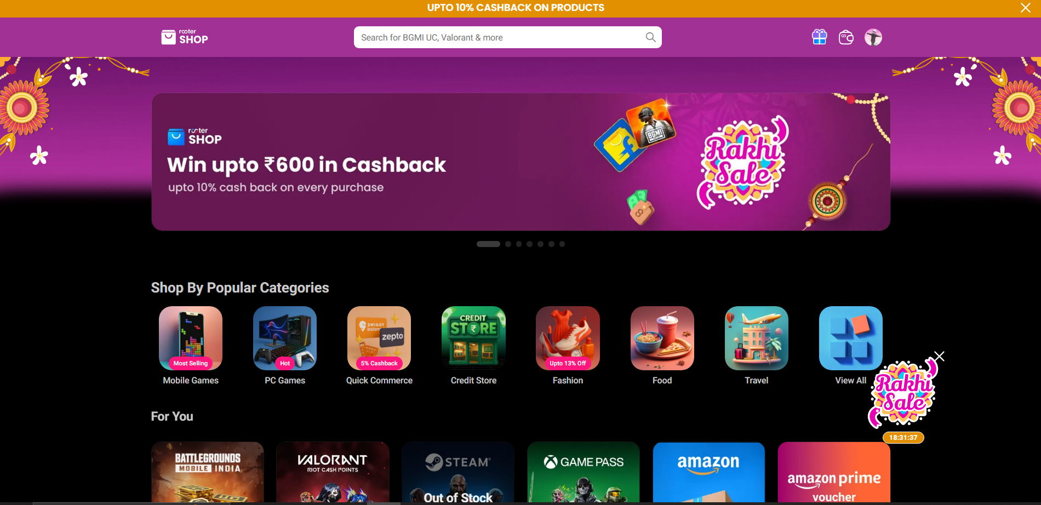Open the Travel category
Screen dimensions: 1041x505
click(x=756, y=346)
